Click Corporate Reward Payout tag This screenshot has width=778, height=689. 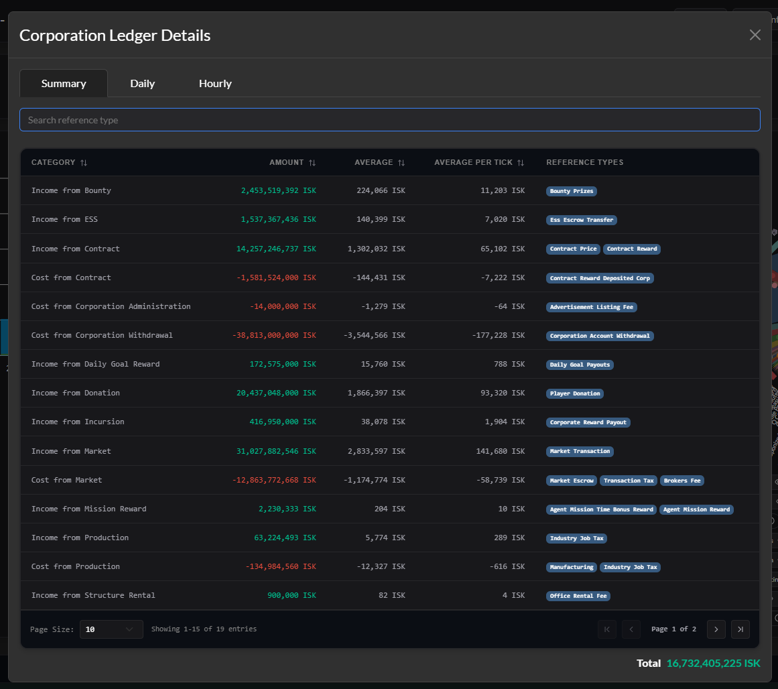coord(588,422)
